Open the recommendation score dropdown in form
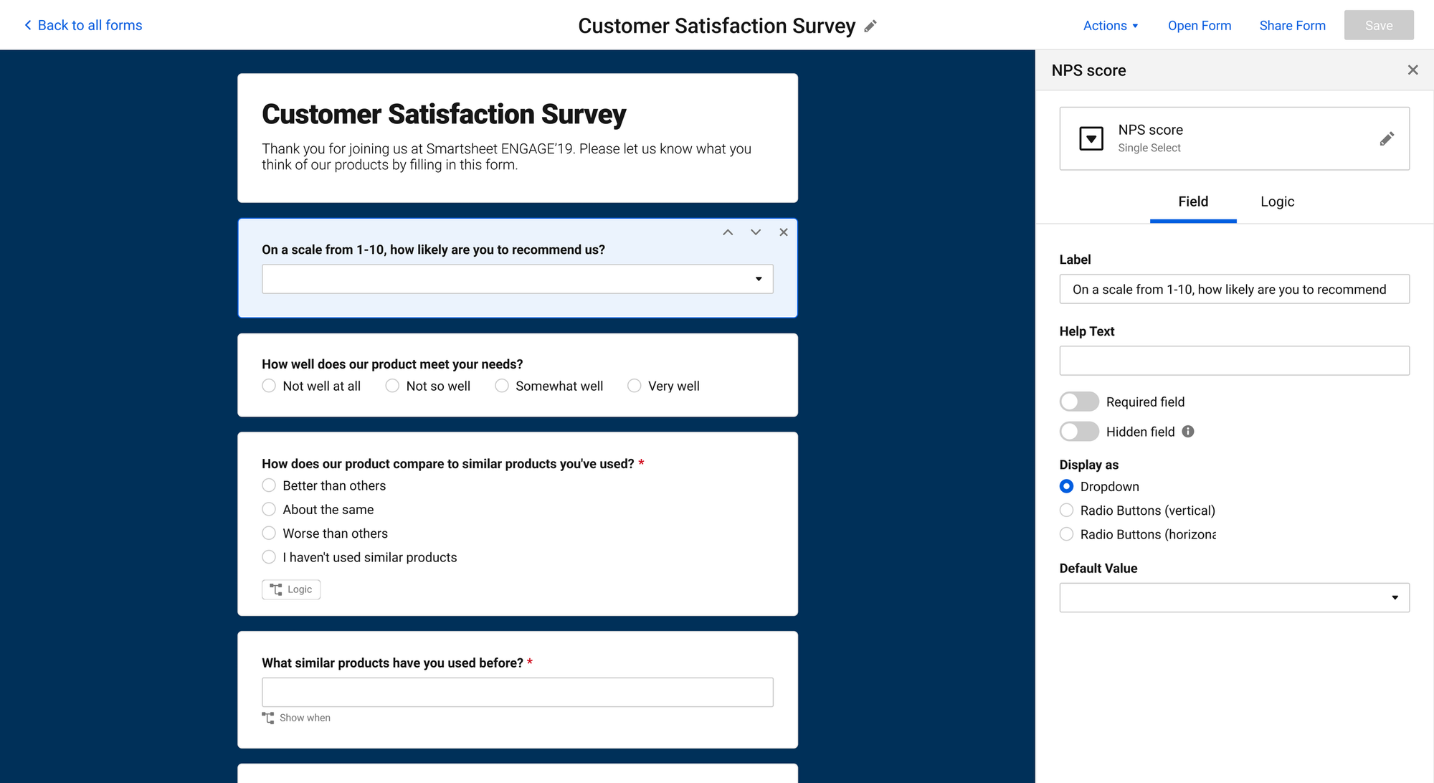The width and height of the screenshot is (1434, 783). click(x=517, y=279)
